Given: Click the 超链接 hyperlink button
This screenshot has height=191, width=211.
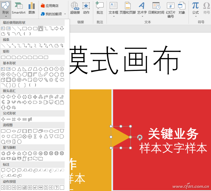Looking at the screenshot, I should (75, 8).
